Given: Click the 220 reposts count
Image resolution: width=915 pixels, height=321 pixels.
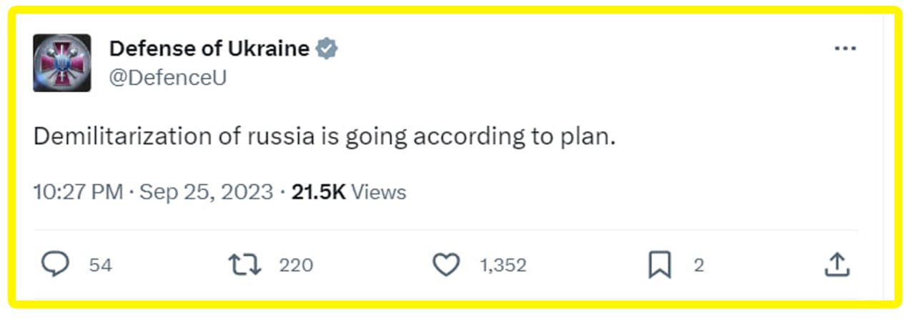Looking at the screenshot, I should pos(296,265).
